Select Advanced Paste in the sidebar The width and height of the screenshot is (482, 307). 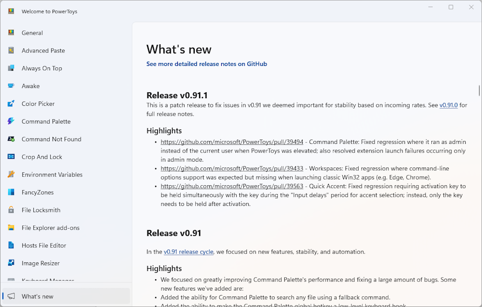(x=66, y=51)
